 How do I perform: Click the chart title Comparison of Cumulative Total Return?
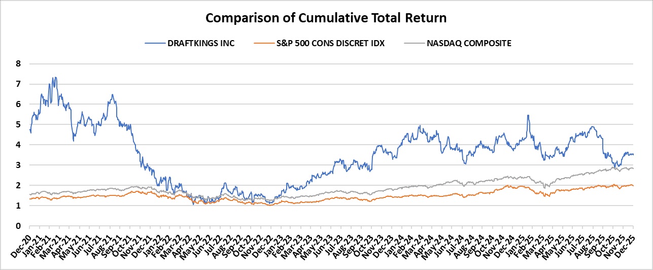pos(326,19)
